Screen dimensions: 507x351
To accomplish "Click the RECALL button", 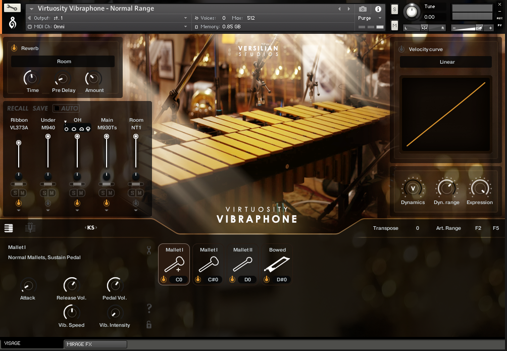I will pos(18,109).
